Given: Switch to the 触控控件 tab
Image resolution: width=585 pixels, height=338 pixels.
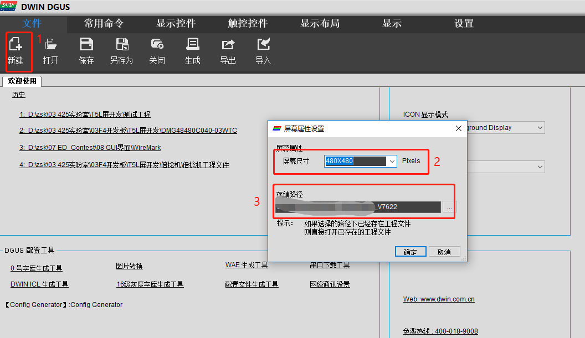Looking at the screenshot, I should 248,23.
